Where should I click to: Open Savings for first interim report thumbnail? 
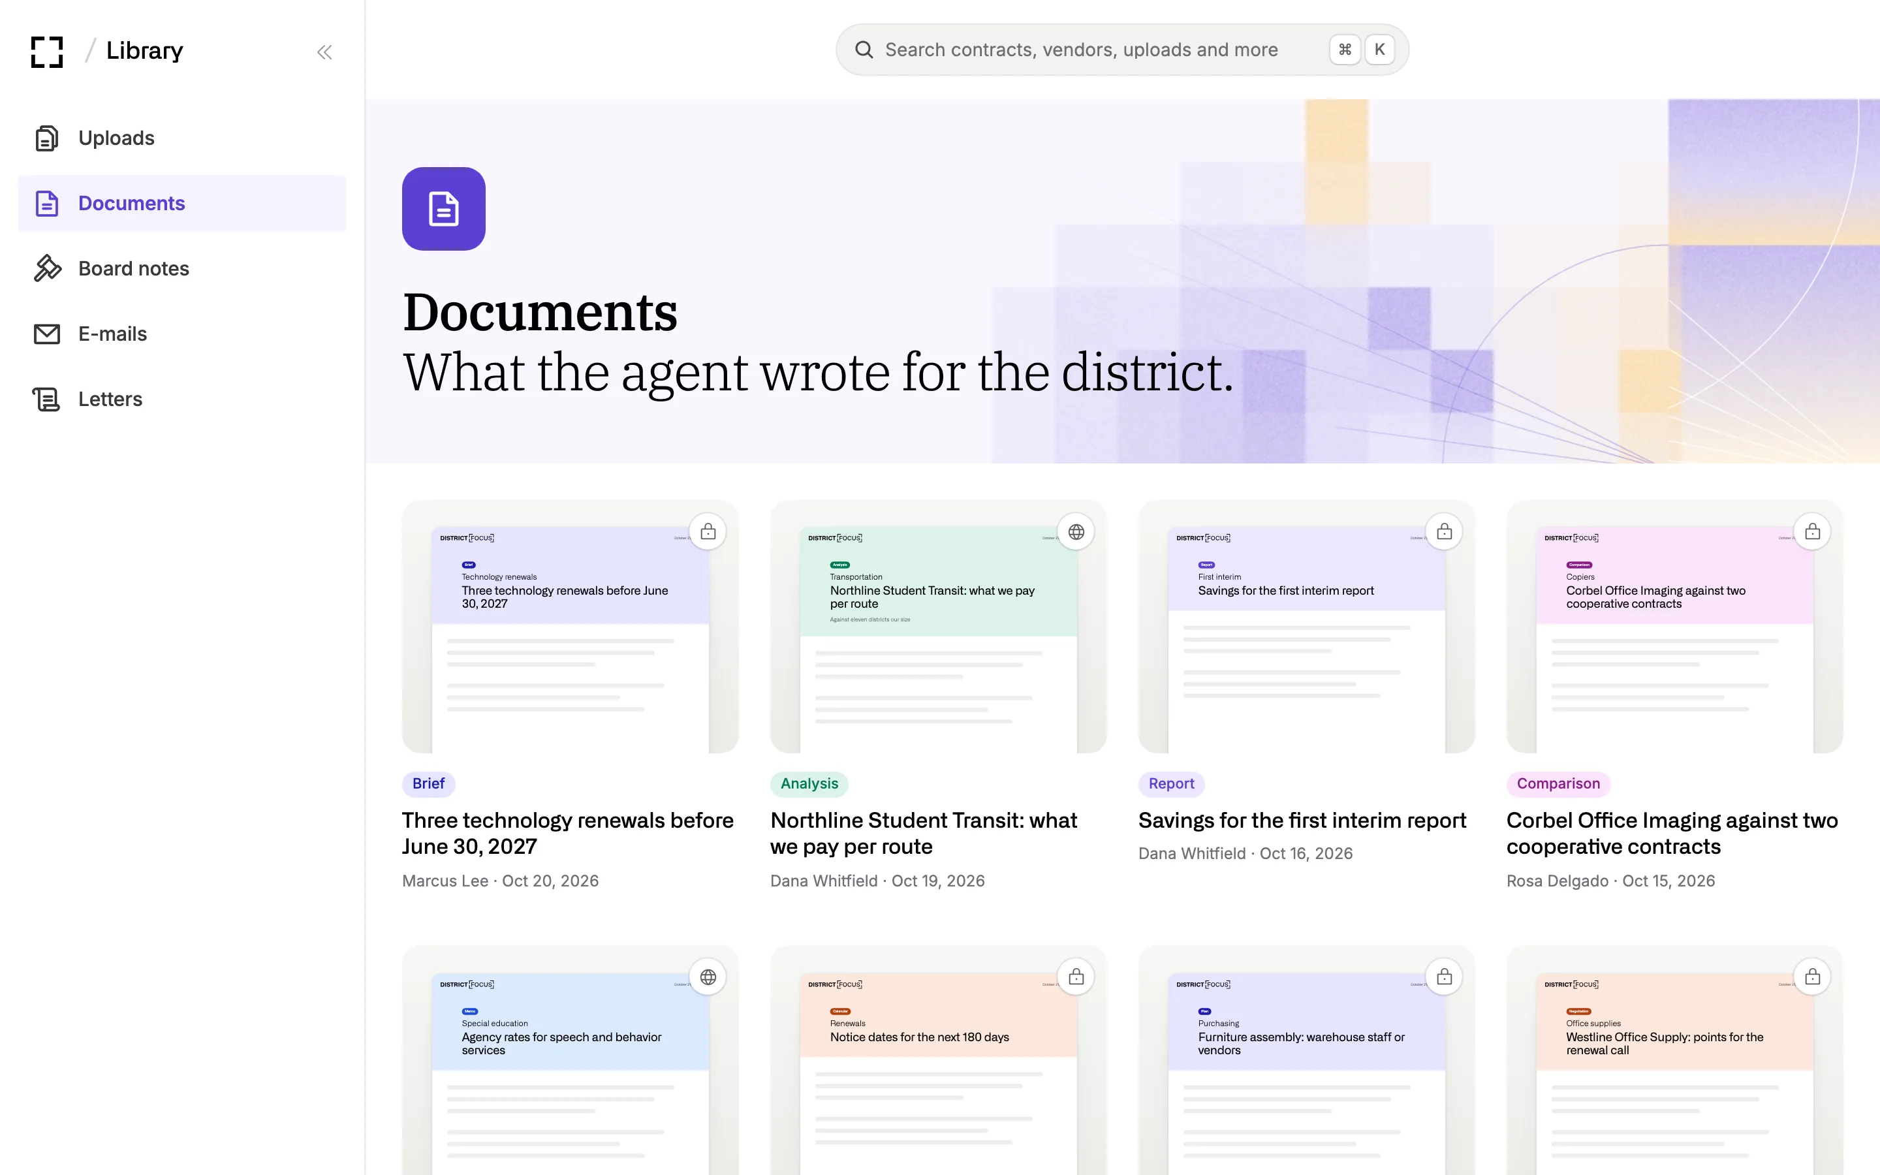tap(1307, 627)
